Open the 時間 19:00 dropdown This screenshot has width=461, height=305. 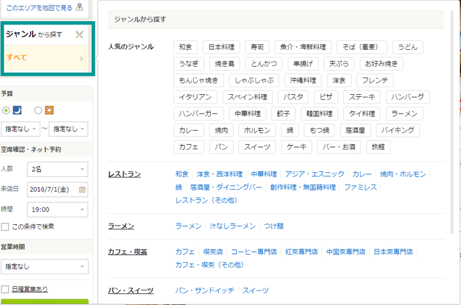58,210
